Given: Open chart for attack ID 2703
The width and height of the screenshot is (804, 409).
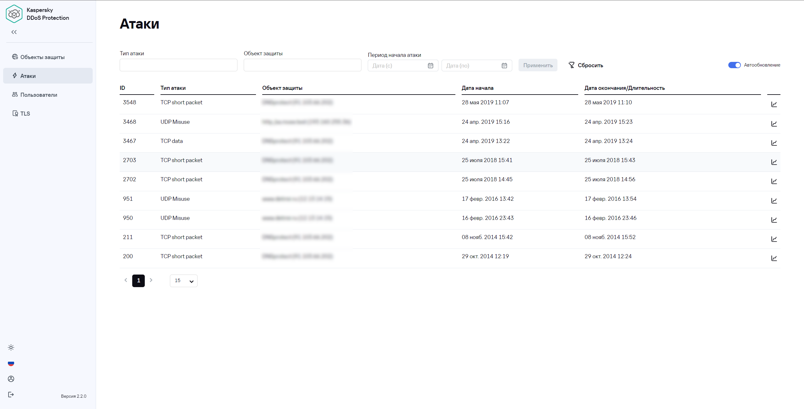Looking at the screenshot, I should tap(774, 162).
